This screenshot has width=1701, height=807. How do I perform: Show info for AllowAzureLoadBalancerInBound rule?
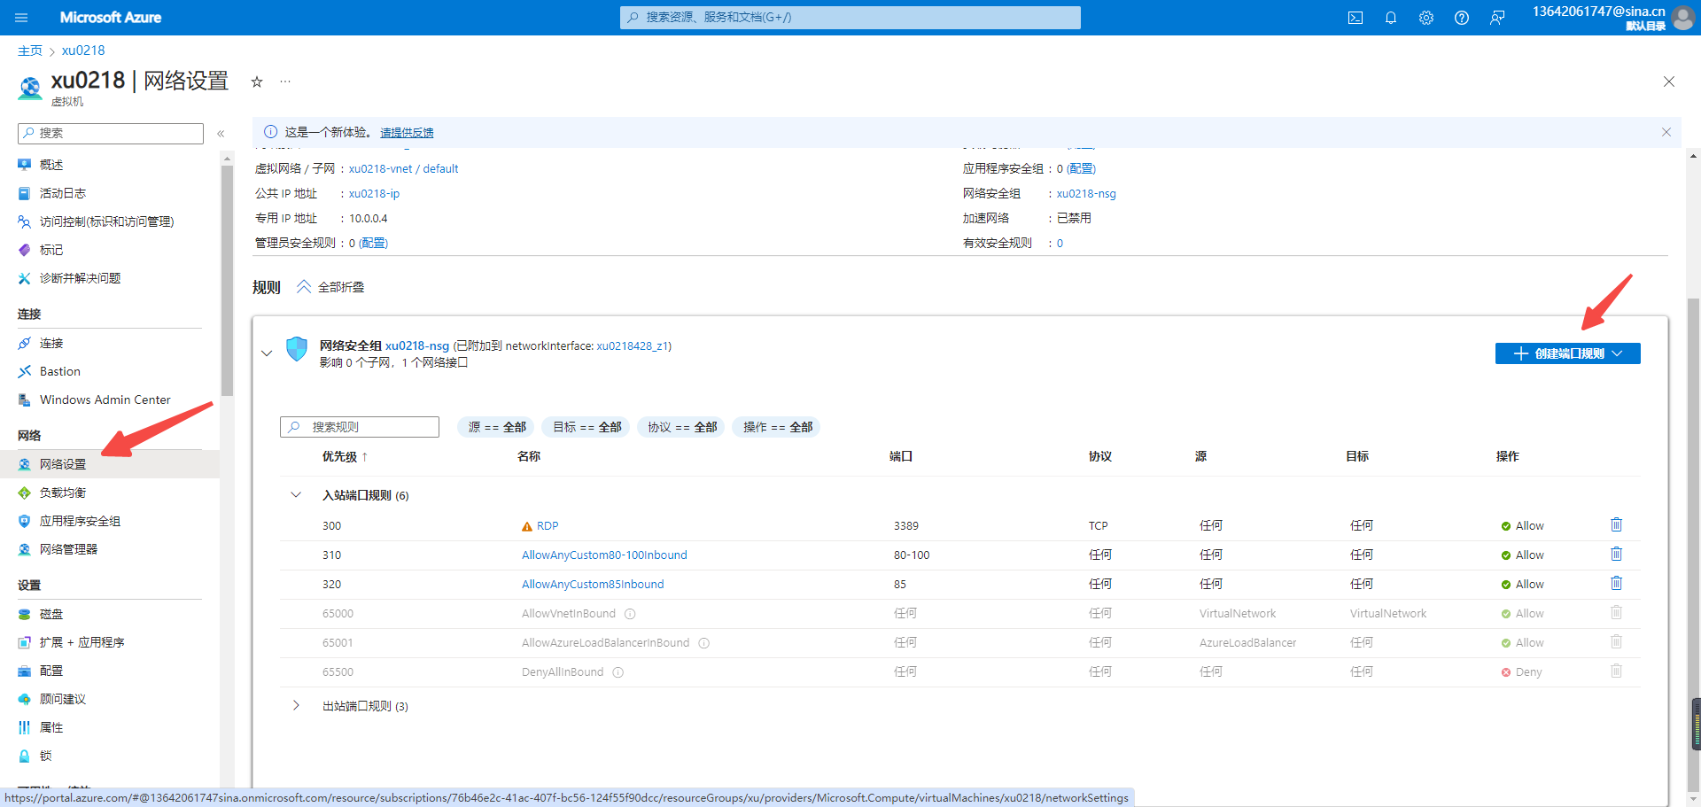tap(703, 643)
